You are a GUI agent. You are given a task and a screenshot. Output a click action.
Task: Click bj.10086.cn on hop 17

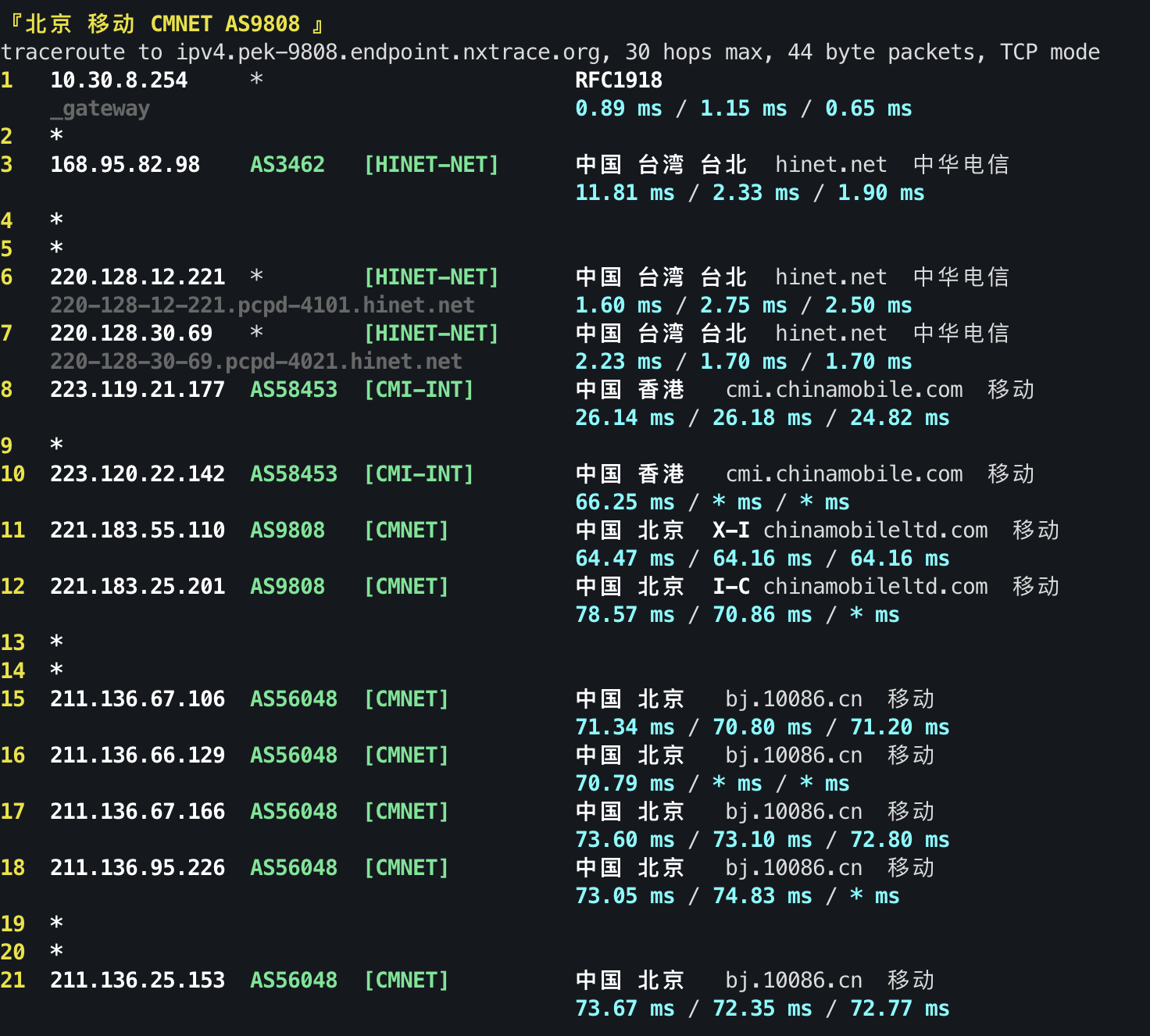click(794, 812)
